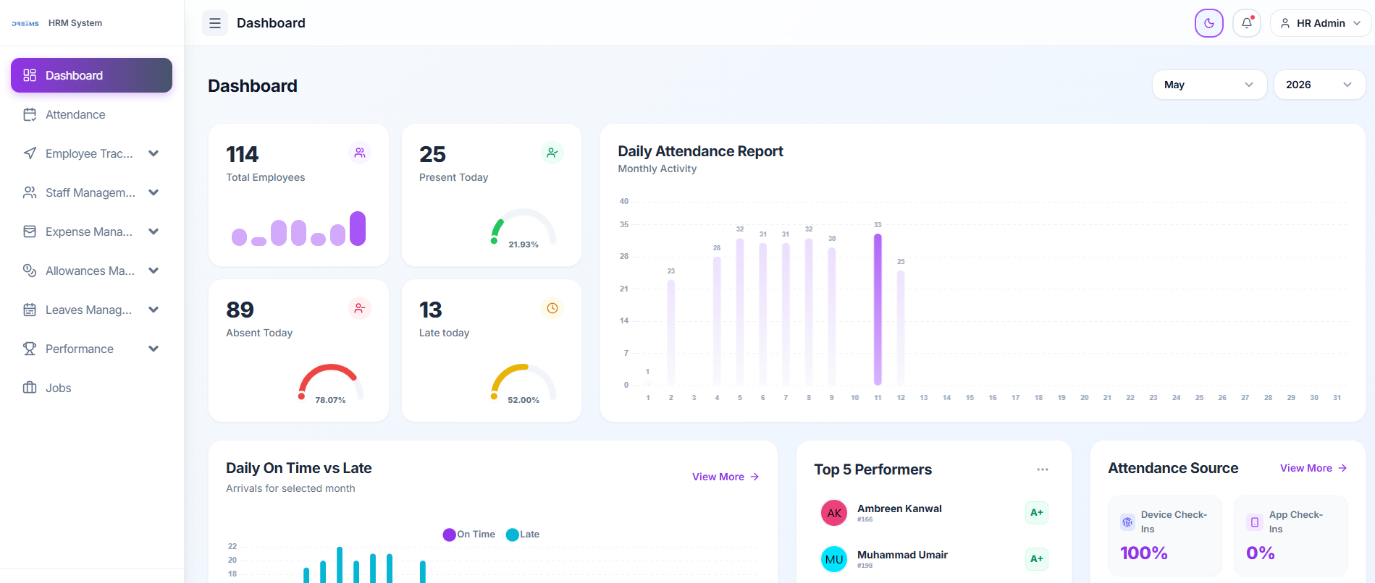Click the Absent Today user-minus icon
The image size is (1375, 583).
tap(360, 308)
